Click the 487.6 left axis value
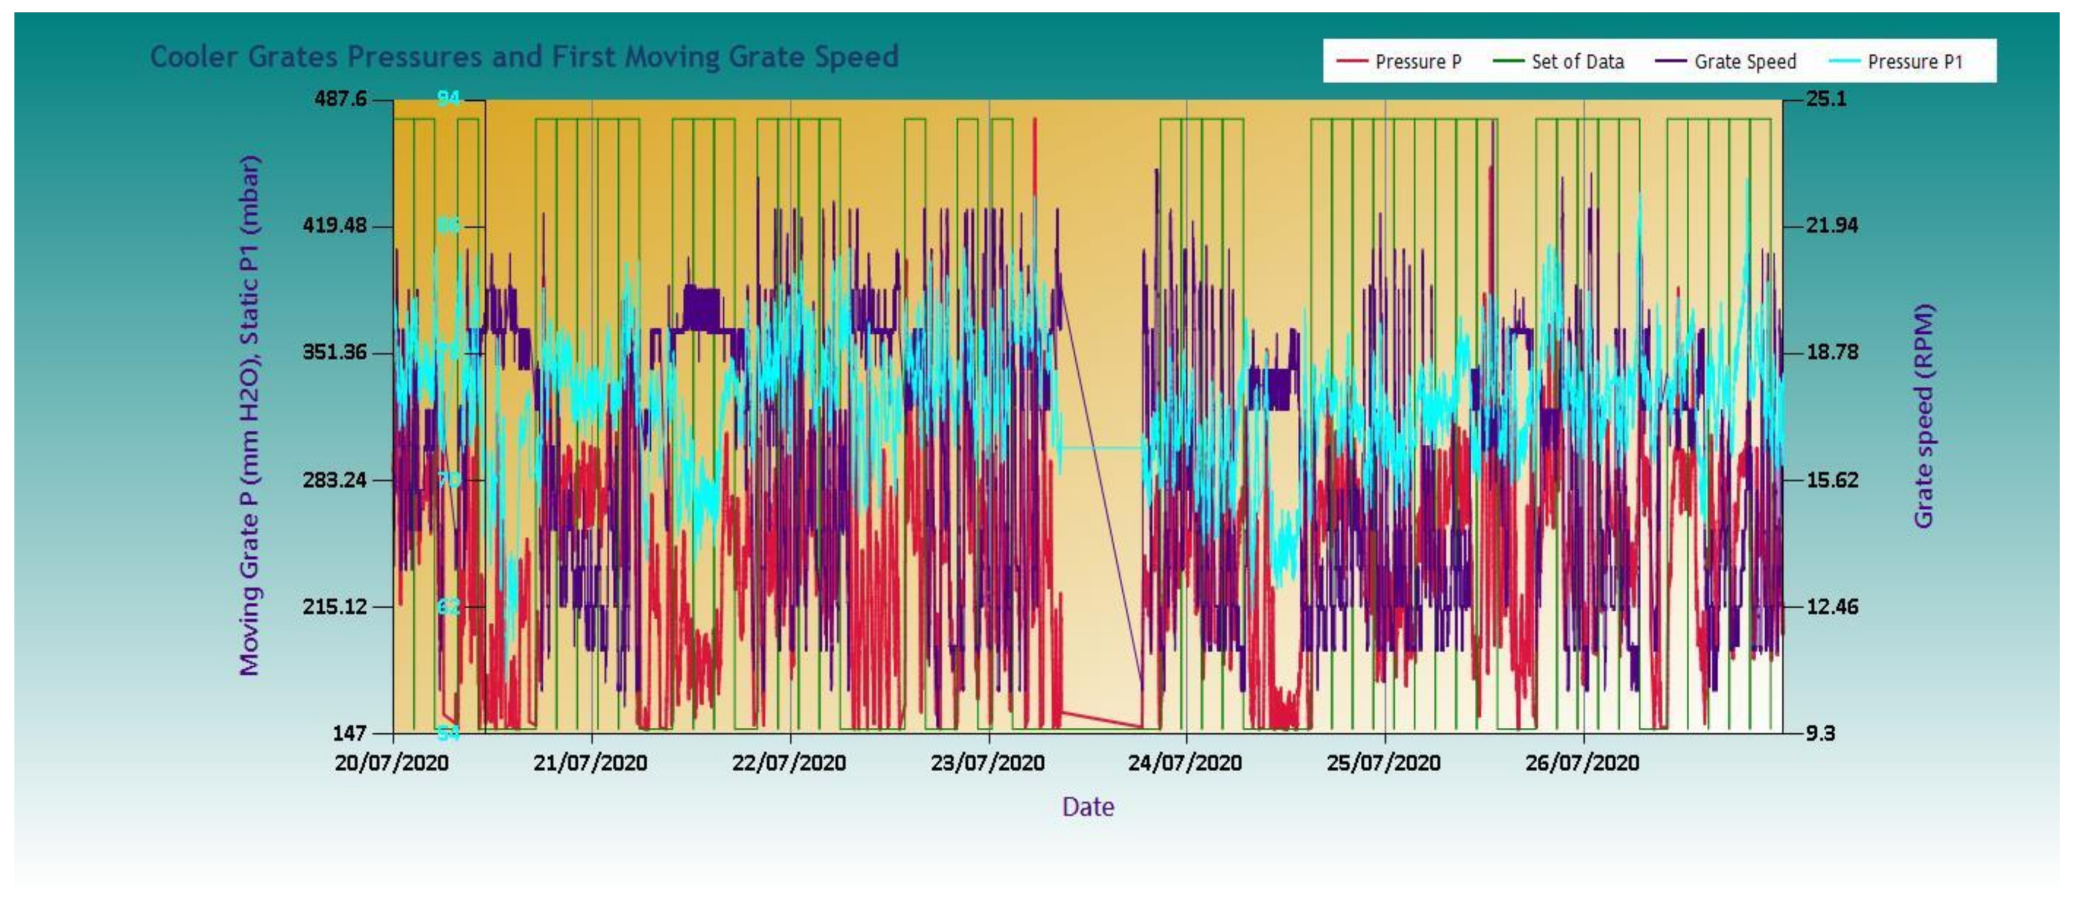The height and width of the screenshot is (898, 2075). tap(340, 99)
